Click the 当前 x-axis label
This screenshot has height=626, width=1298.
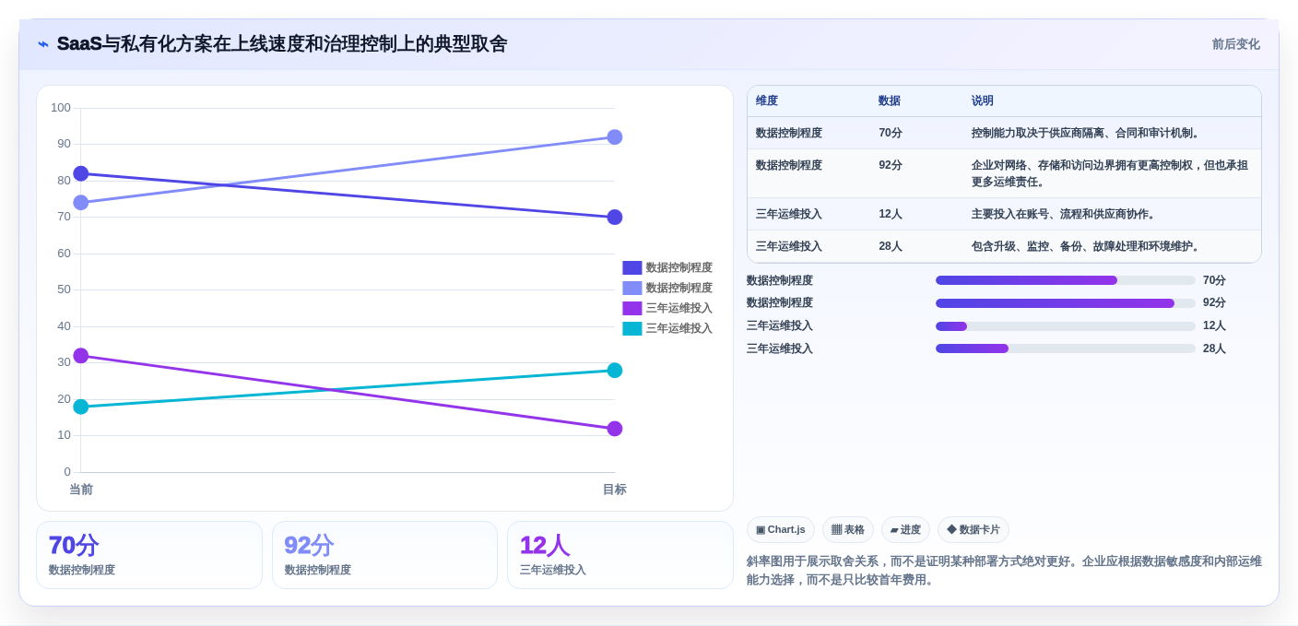tap(81, 490)
